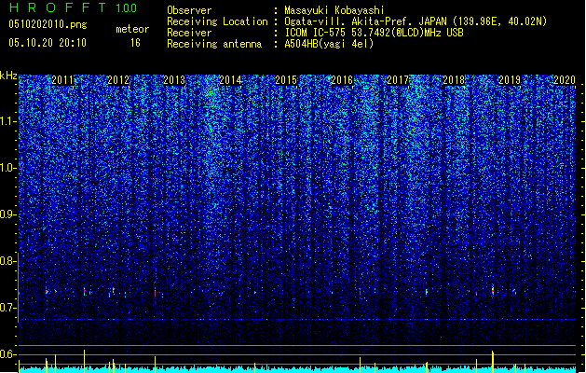Click the tall yellow level spike before 2012
The height and width of the screenshot is (373, 586).
point(84,361)
